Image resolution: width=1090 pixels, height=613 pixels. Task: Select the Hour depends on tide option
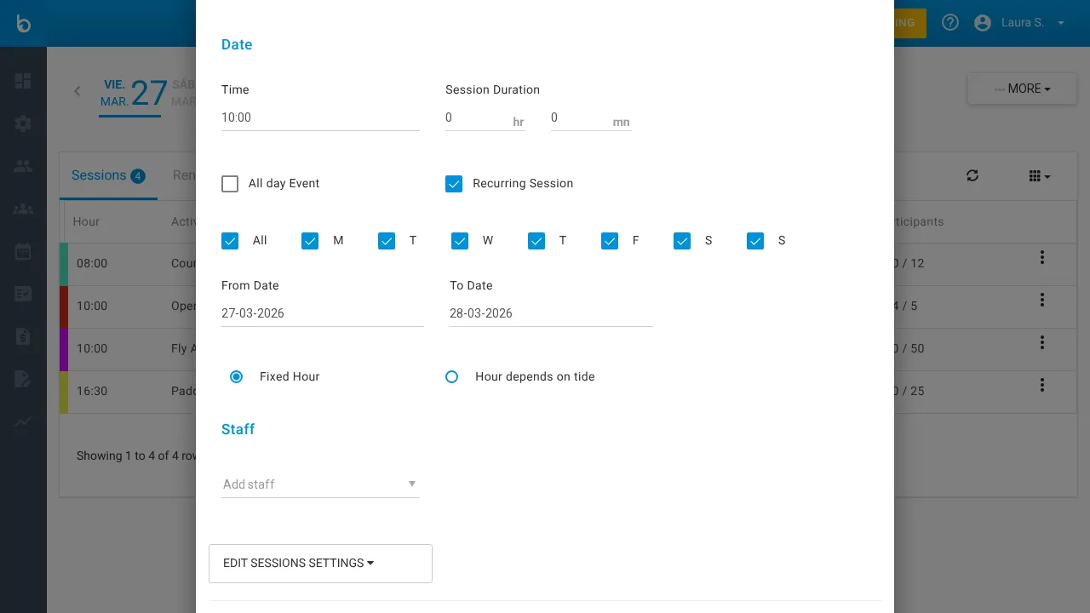(x=452, y=376)
